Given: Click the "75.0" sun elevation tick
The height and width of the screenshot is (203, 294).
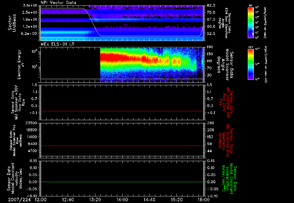Looking at the screenshot, I should point(211,12).
